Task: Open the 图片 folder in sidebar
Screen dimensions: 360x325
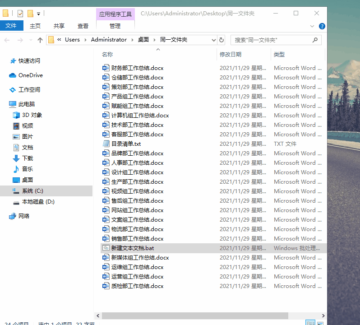Action: pos(28,137)
